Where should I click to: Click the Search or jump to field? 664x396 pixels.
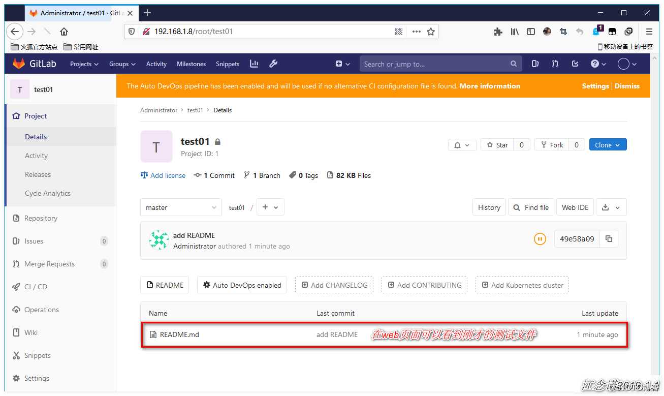(x=440, y=64)
